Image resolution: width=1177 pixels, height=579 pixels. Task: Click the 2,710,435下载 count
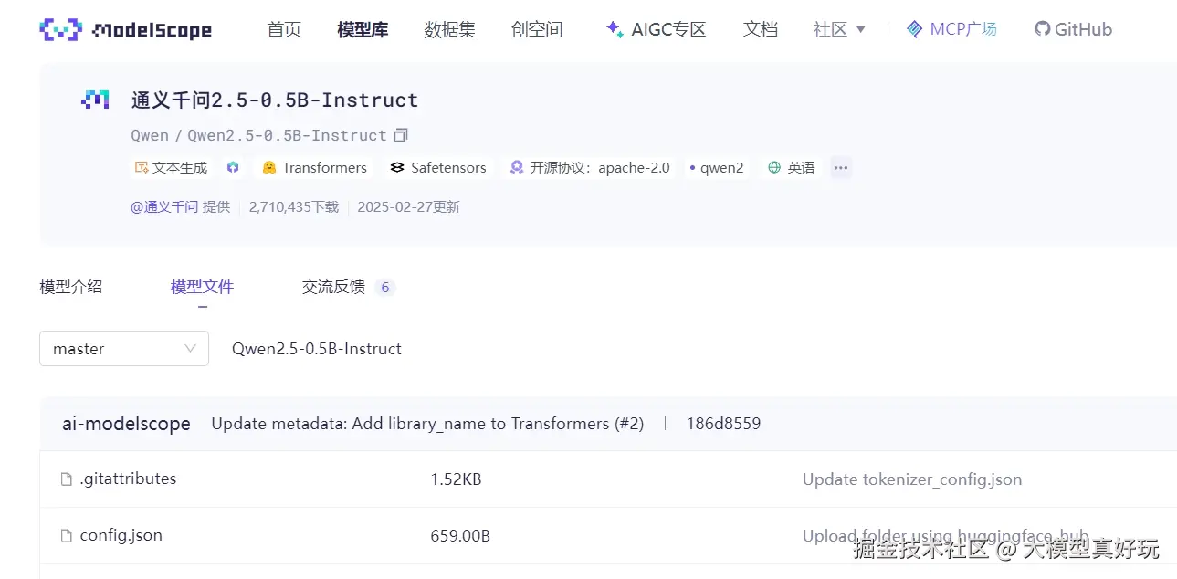click(x=294, y=207)
